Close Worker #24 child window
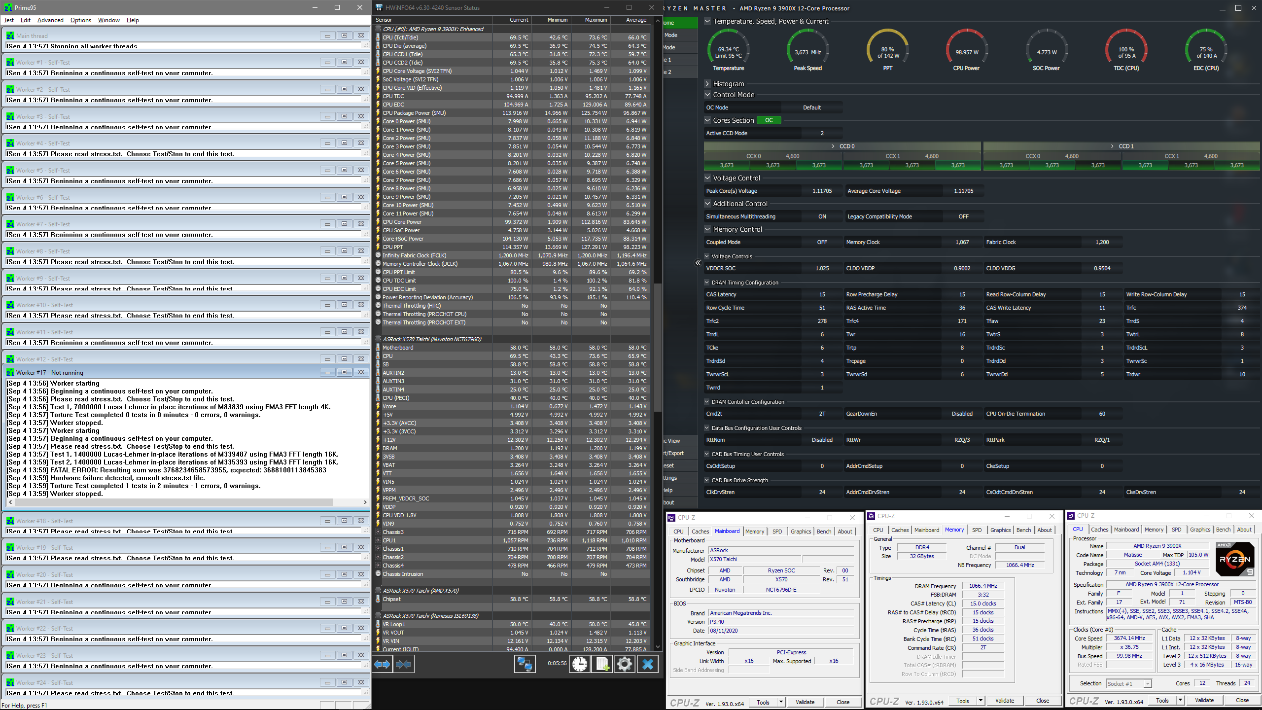This screenshot has height=710, width=1262. tap(361, 682)
